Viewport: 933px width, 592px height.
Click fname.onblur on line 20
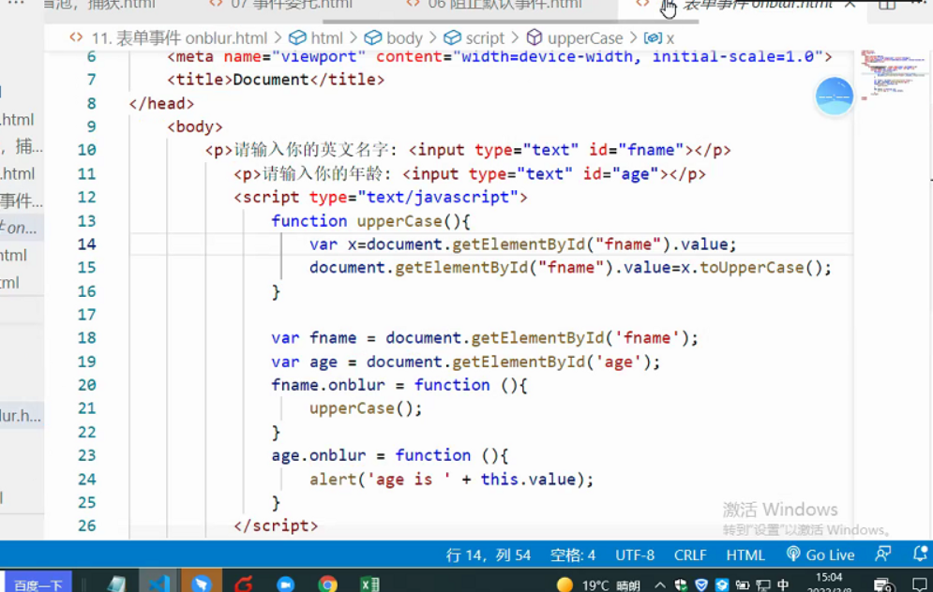[x=328, y=385]
